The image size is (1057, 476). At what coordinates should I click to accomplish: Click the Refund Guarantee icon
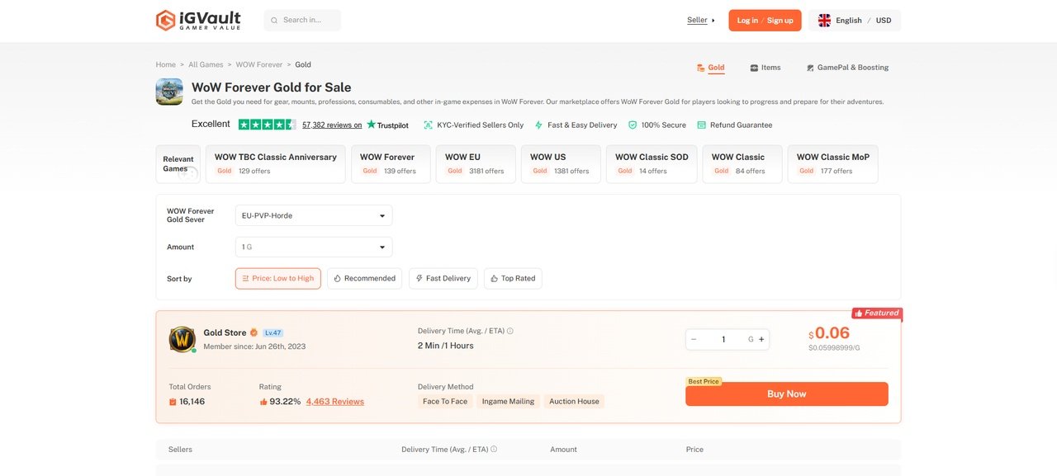701,125
